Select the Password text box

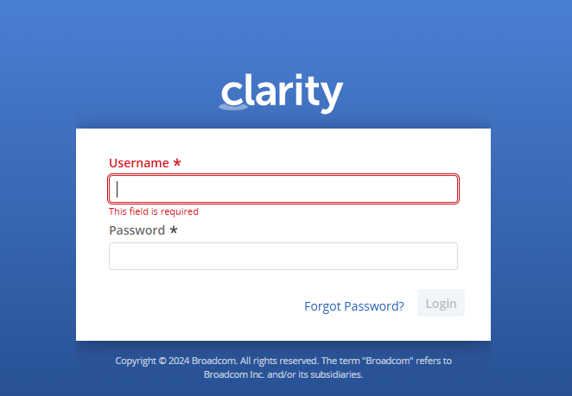[x=283, y=256]
